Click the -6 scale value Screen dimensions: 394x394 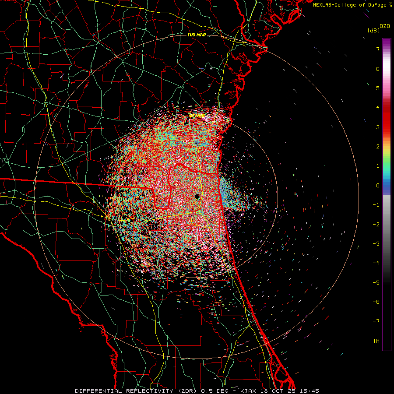[x=376, y=302]
